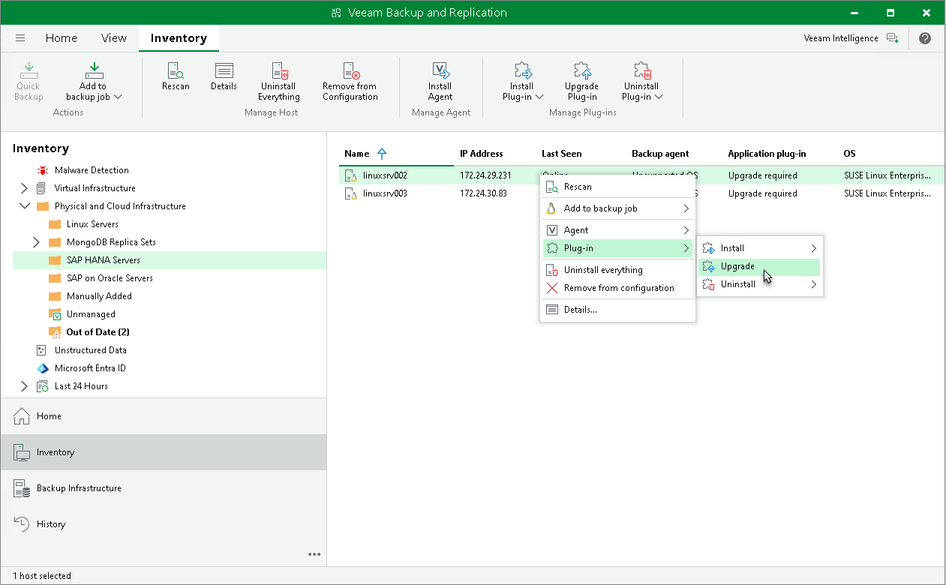This screenshot has height=585, width=946.
Task: Expand the Virtual Infrastructure node
Action: [x=24, y=188]
